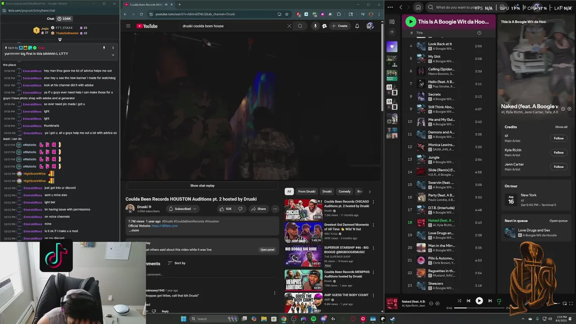Open queue link in Spotify
Screen dimensions: 576x324
coord(558,221)
